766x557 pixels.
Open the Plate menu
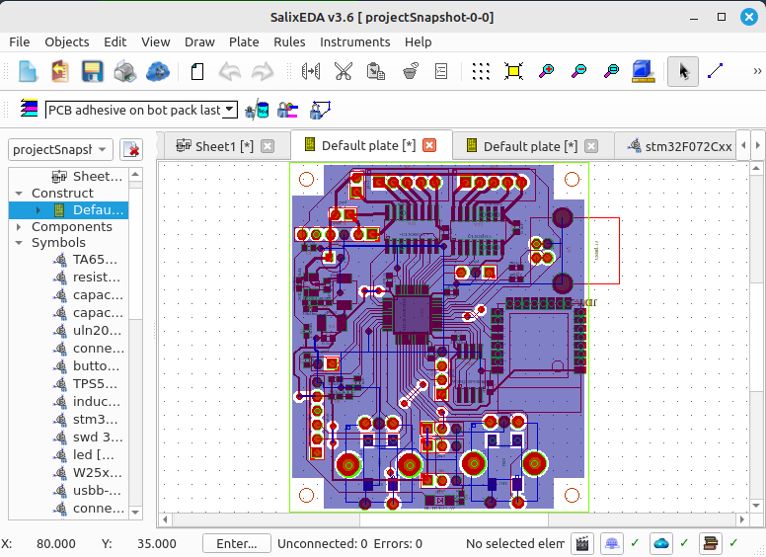(x=244, y=42)
